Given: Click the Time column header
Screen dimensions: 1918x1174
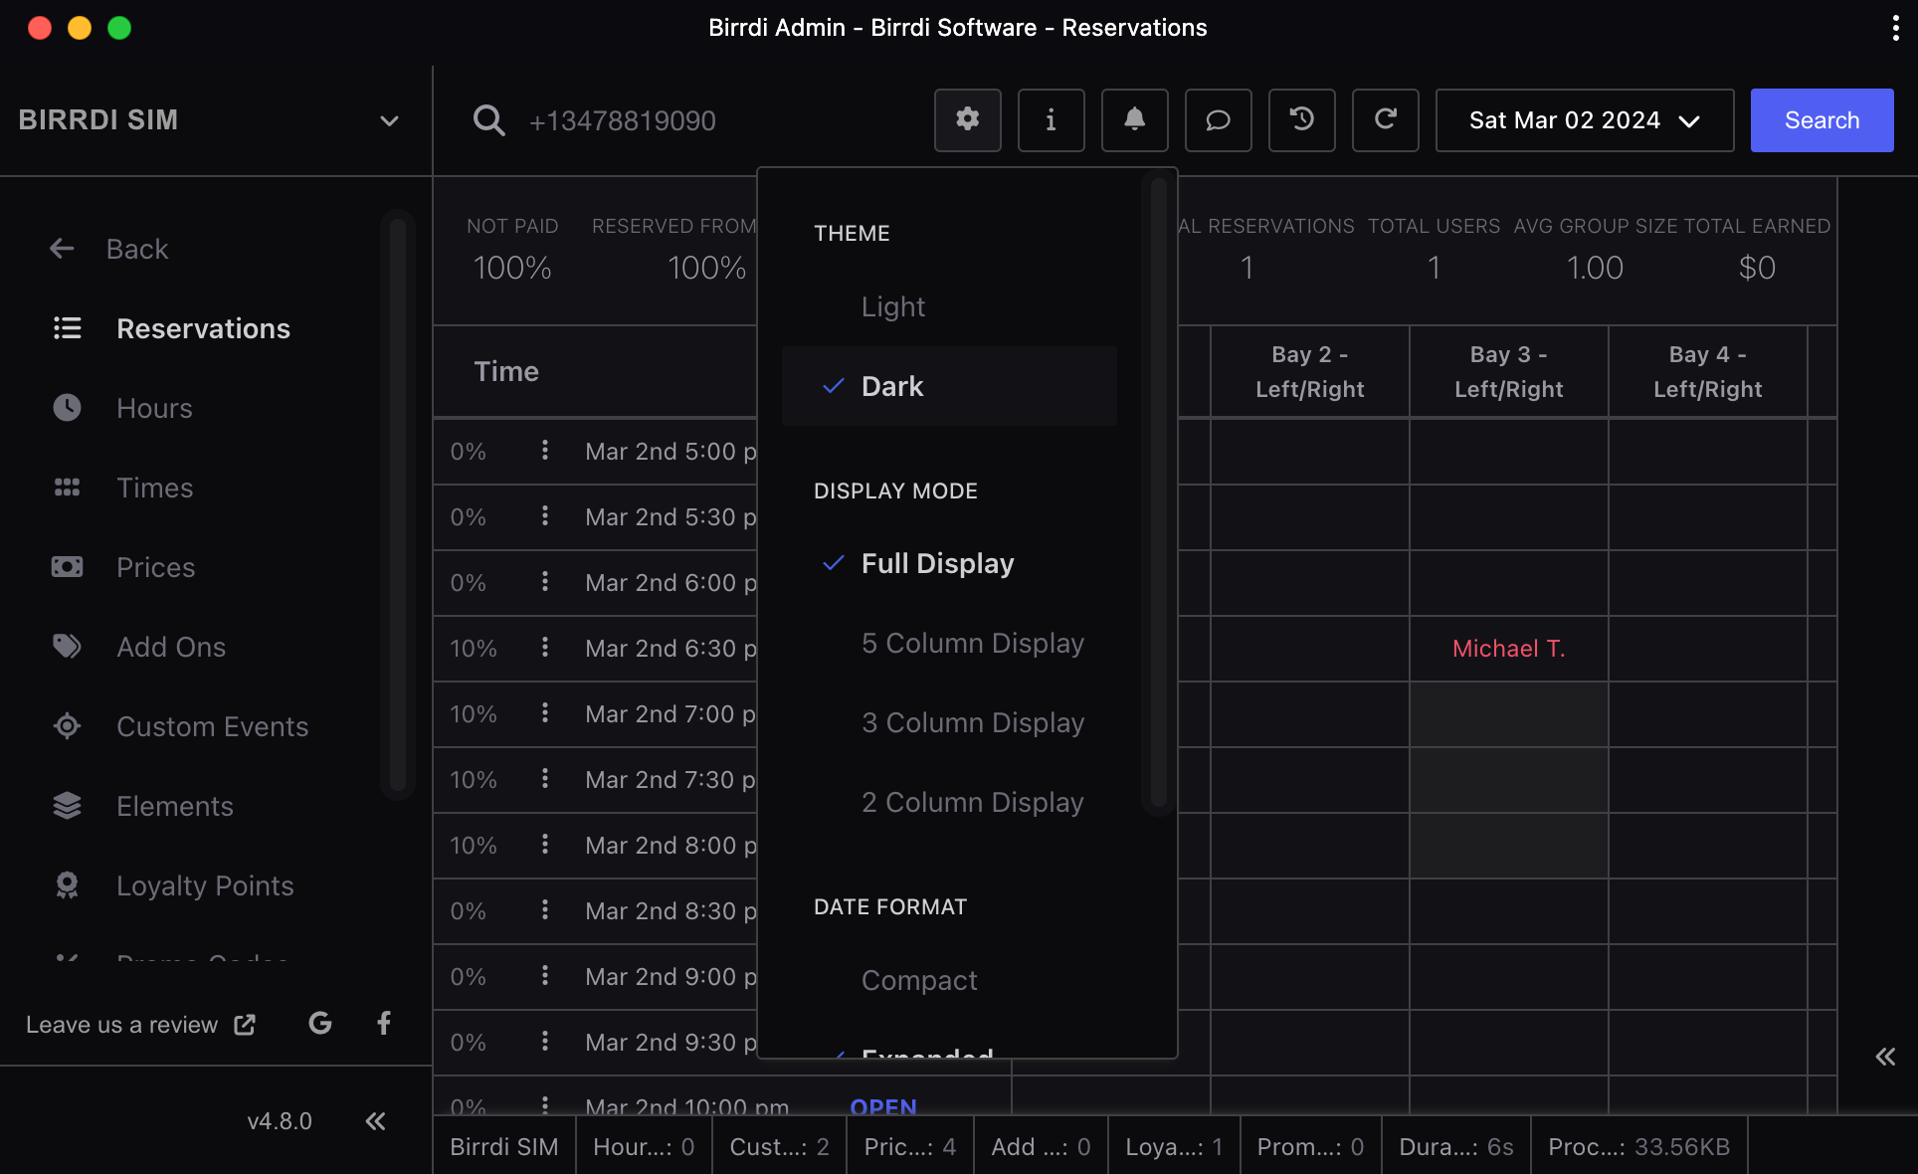Looking at the screenshot, I should (x=506, y=371).
